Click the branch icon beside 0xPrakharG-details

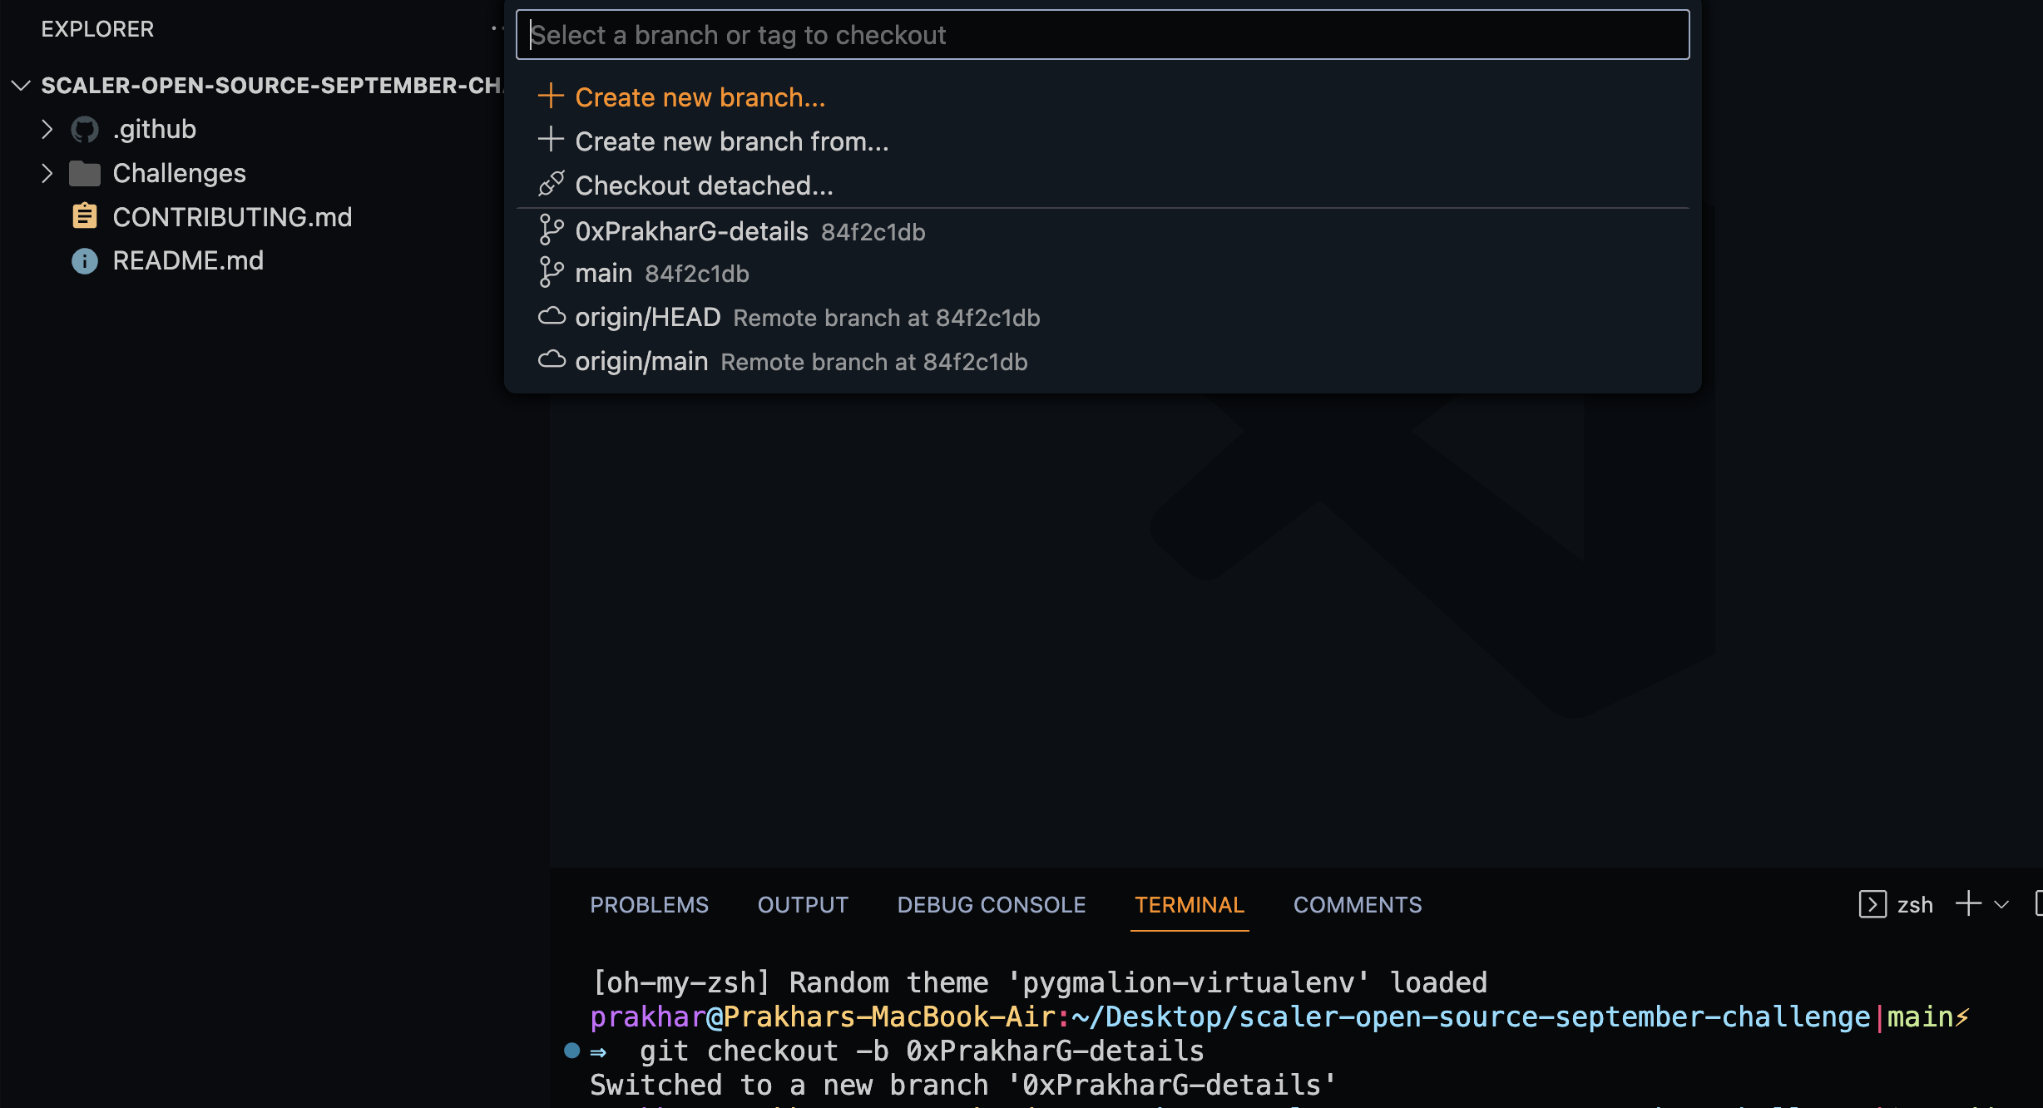551,230
